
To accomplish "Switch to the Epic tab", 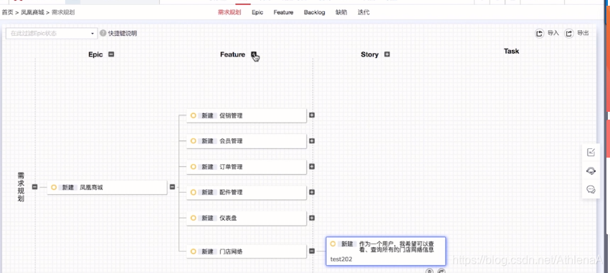I will pos(257,12).
